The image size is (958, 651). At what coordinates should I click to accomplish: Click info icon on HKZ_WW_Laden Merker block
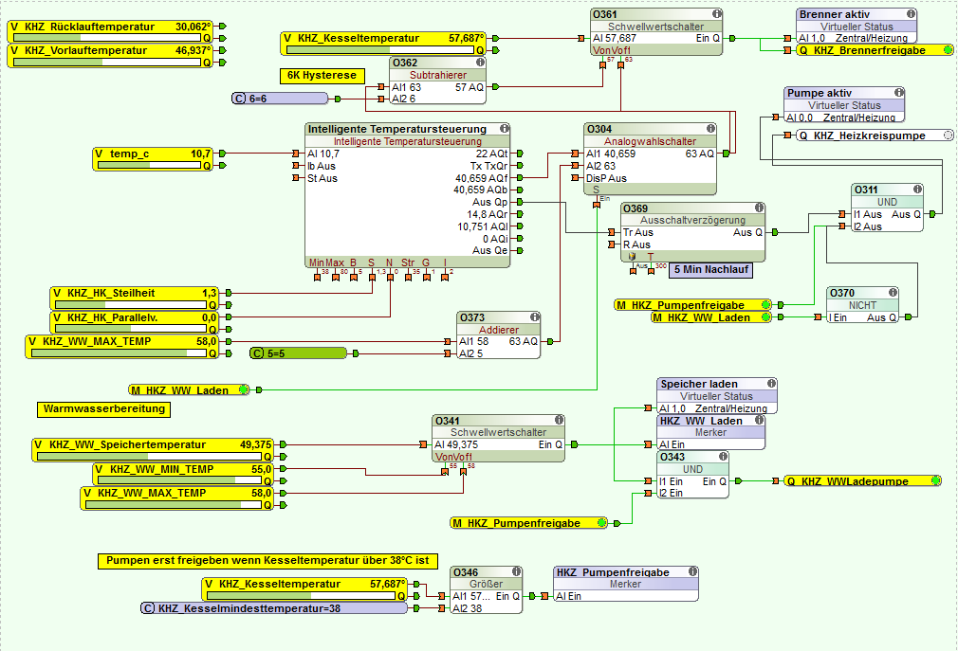coord(759,420)
